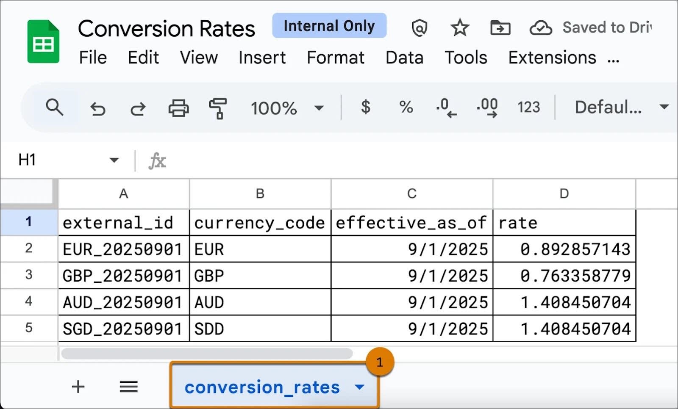Open the Tools menu
The width and height of the screenshot is (678, 409).
coord(466,58)
